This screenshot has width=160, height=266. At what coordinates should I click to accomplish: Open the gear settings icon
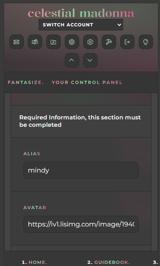(x=72, y=42)
